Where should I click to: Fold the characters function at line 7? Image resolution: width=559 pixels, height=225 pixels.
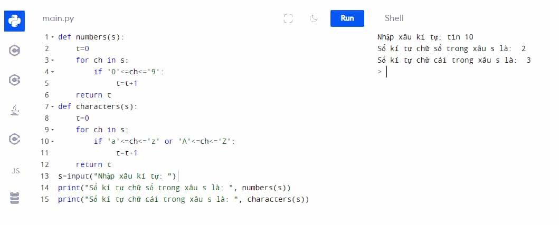click(x=52, y=106)
